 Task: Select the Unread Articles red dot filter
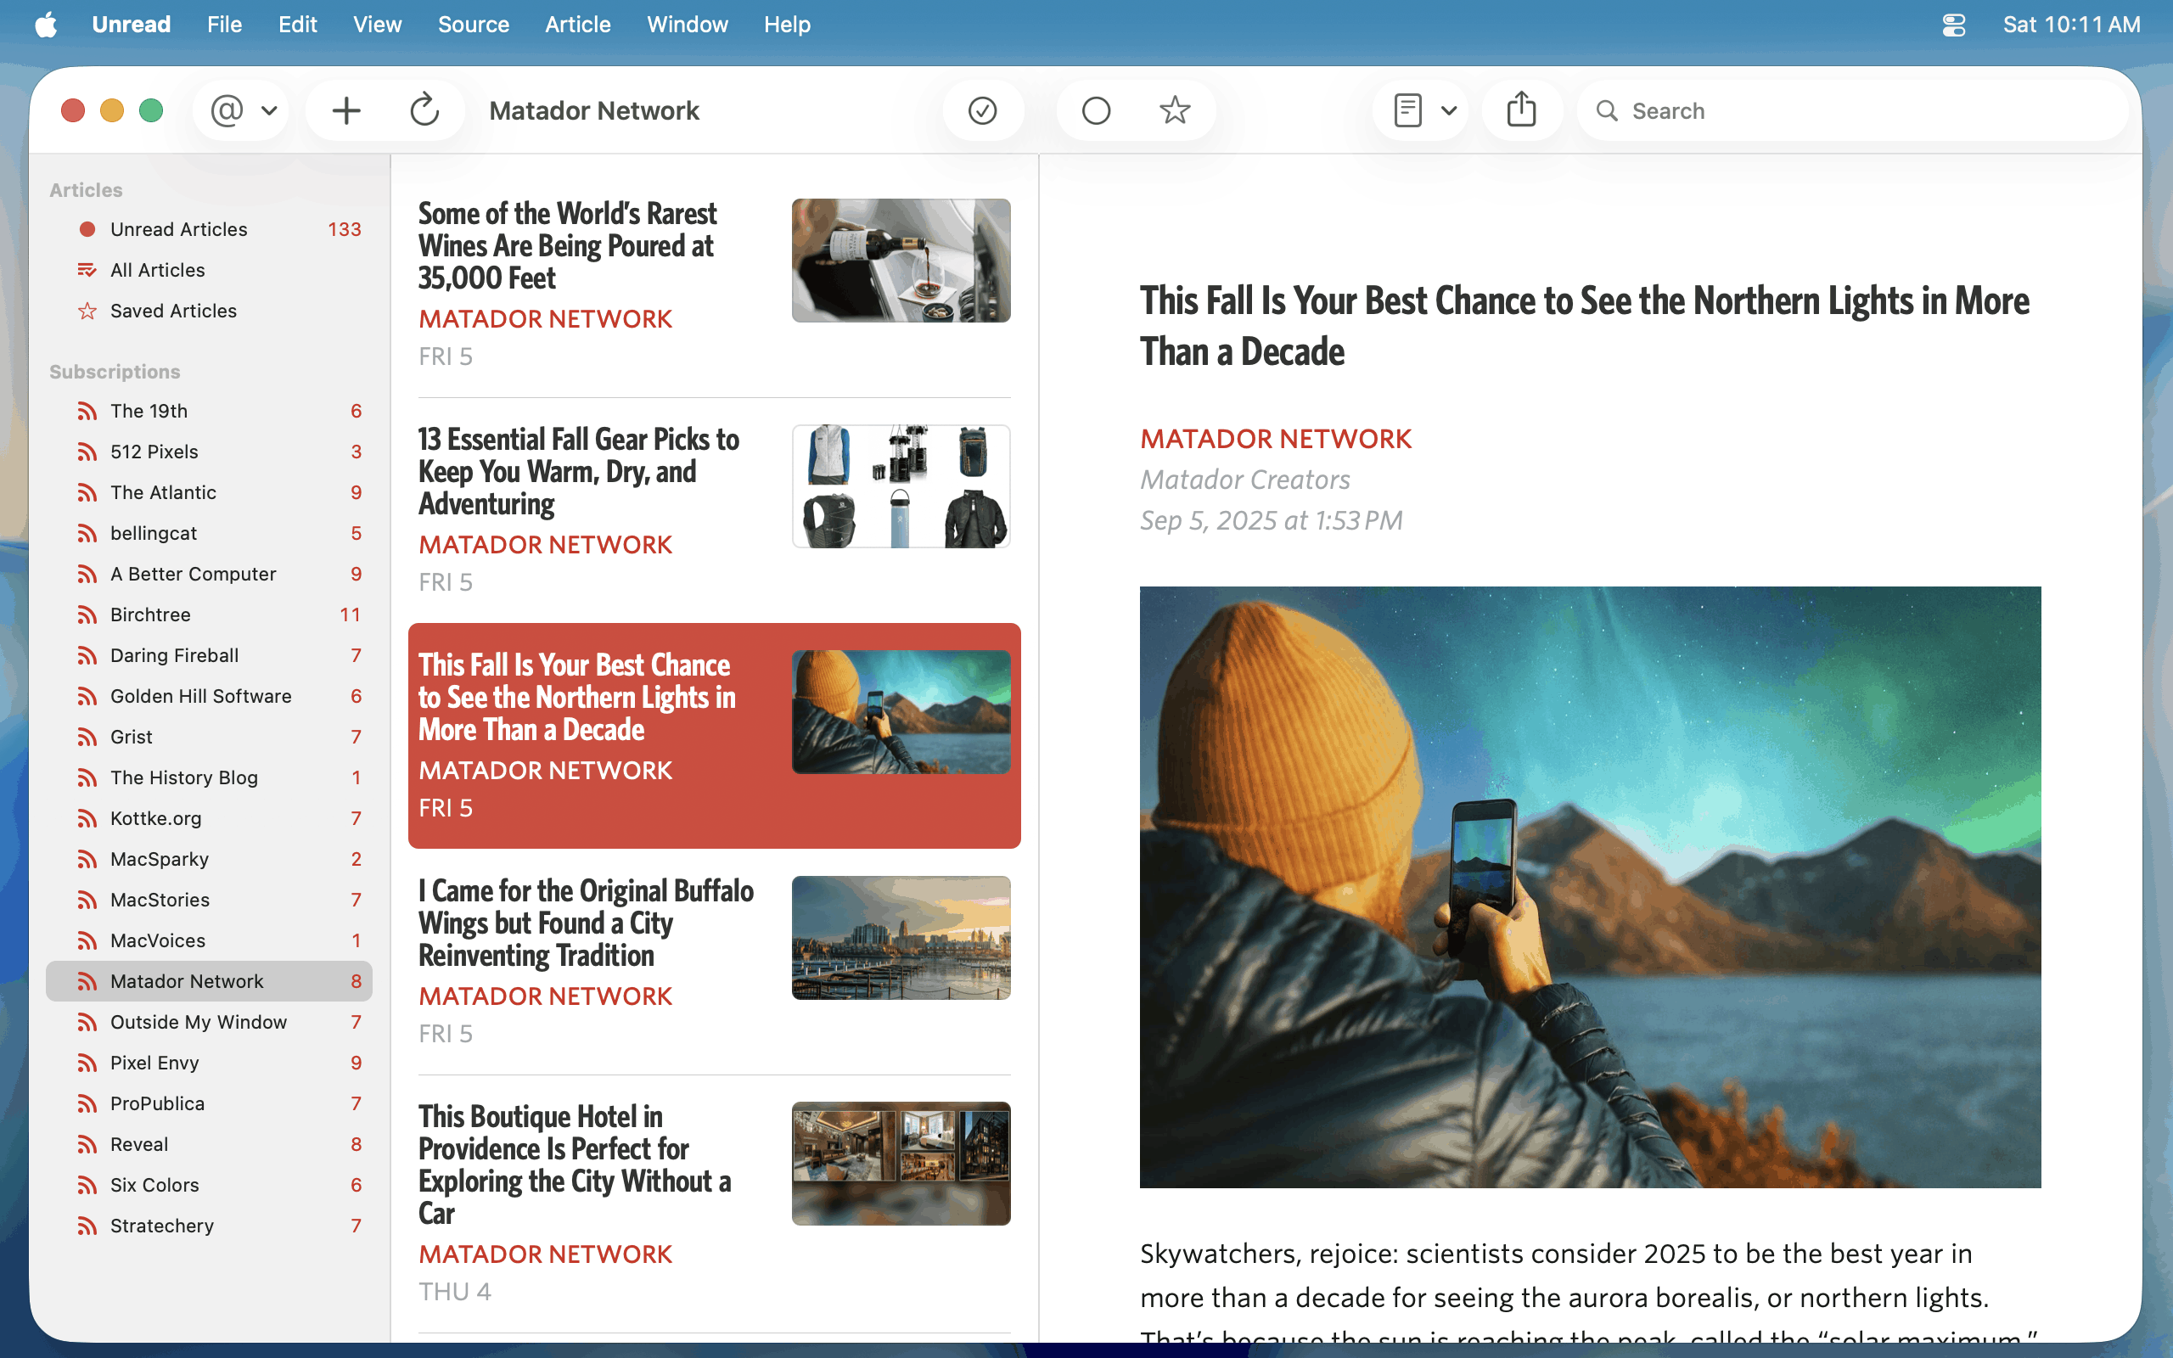[87, 229]
